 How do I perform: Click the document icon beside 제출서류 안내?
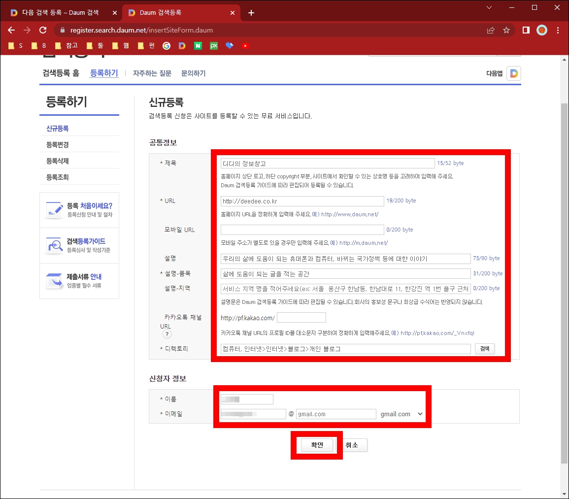tap(54, 281)
